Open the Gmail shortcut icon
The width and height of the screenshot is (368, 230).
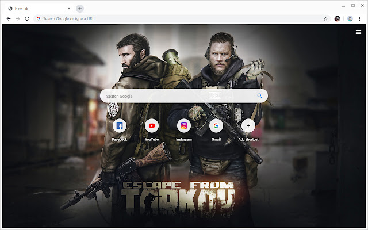pos(216,125)
